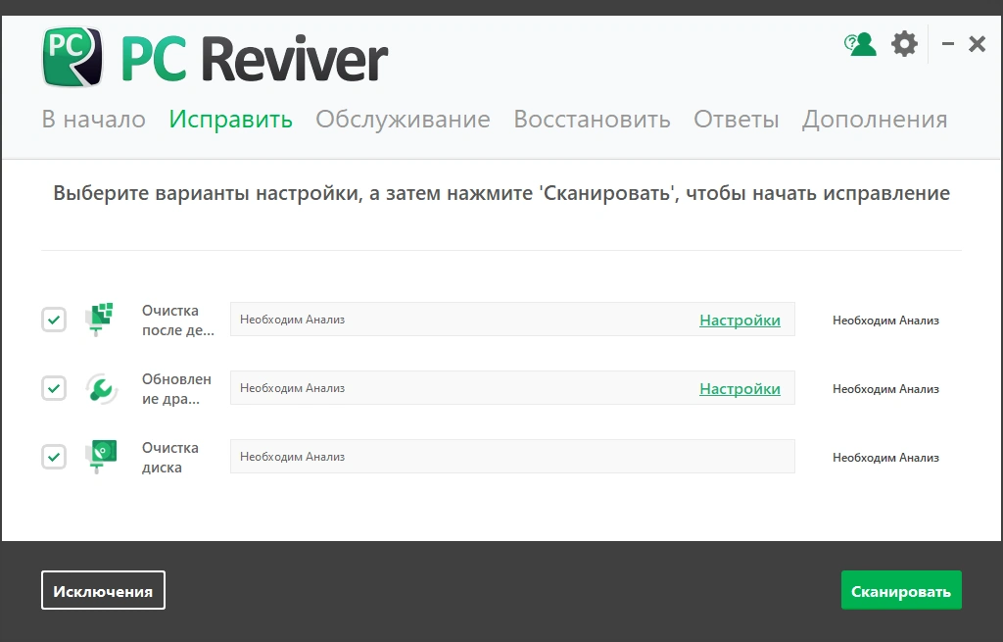Click the Очистка после де... label
The width and height of the screenshot is (1003, 642).
(178, 321)
